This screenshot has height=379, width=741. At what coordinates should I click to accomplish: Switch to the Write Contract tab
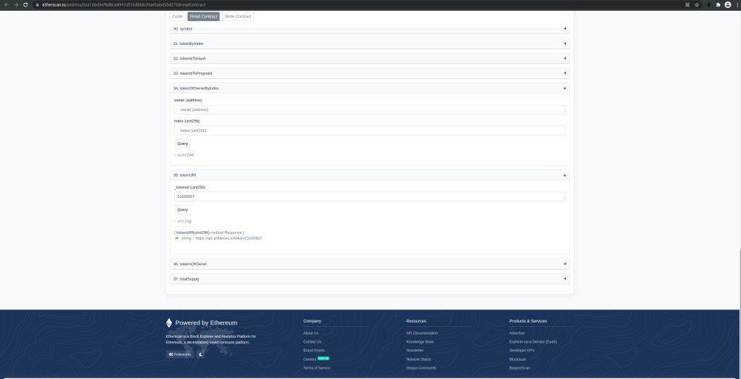pos(238,16)
